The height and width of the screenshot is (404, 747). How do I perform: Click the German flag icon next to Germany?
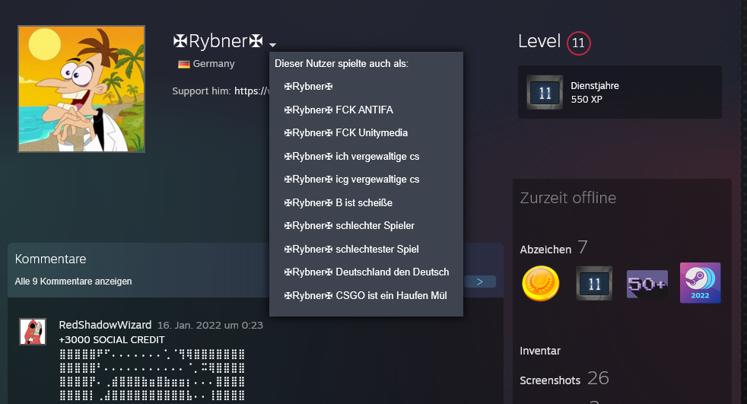coord(183,65)
